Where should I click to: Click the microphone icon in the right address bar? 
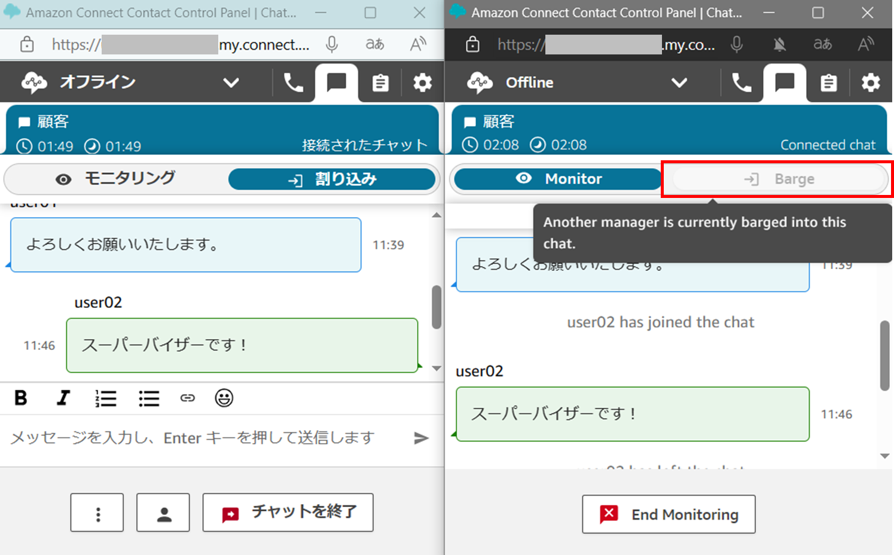(737, 44)
